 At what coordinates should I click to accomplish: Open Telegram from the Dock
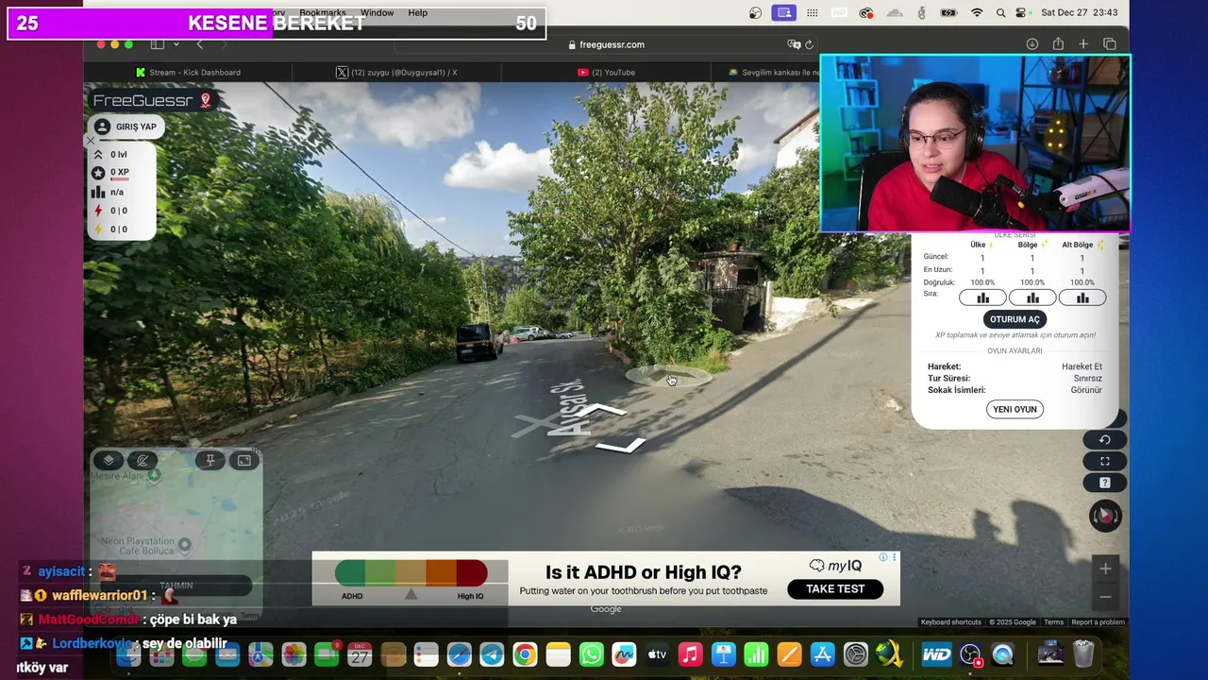click(x=492, y=654)
